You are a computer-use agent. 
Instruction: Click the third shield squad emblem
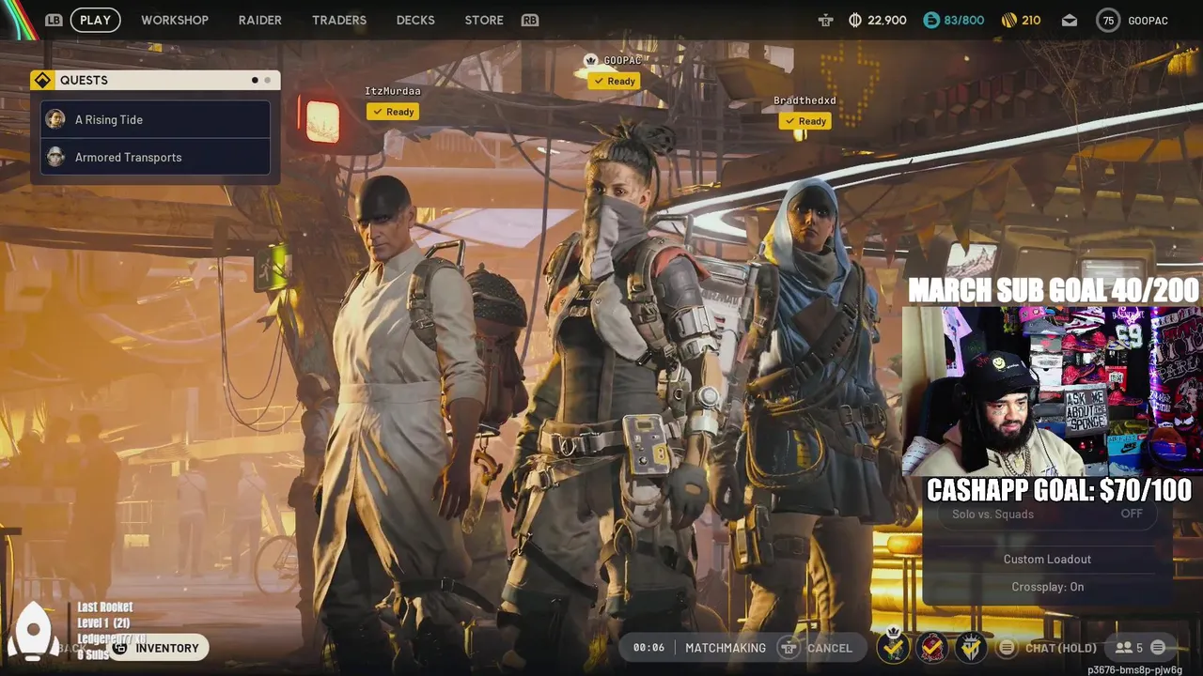(x=971, y=646)
